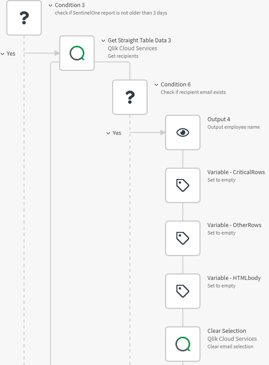
Task: Click 'Set to empty' under OtherRows
Action: click(221, 233)
